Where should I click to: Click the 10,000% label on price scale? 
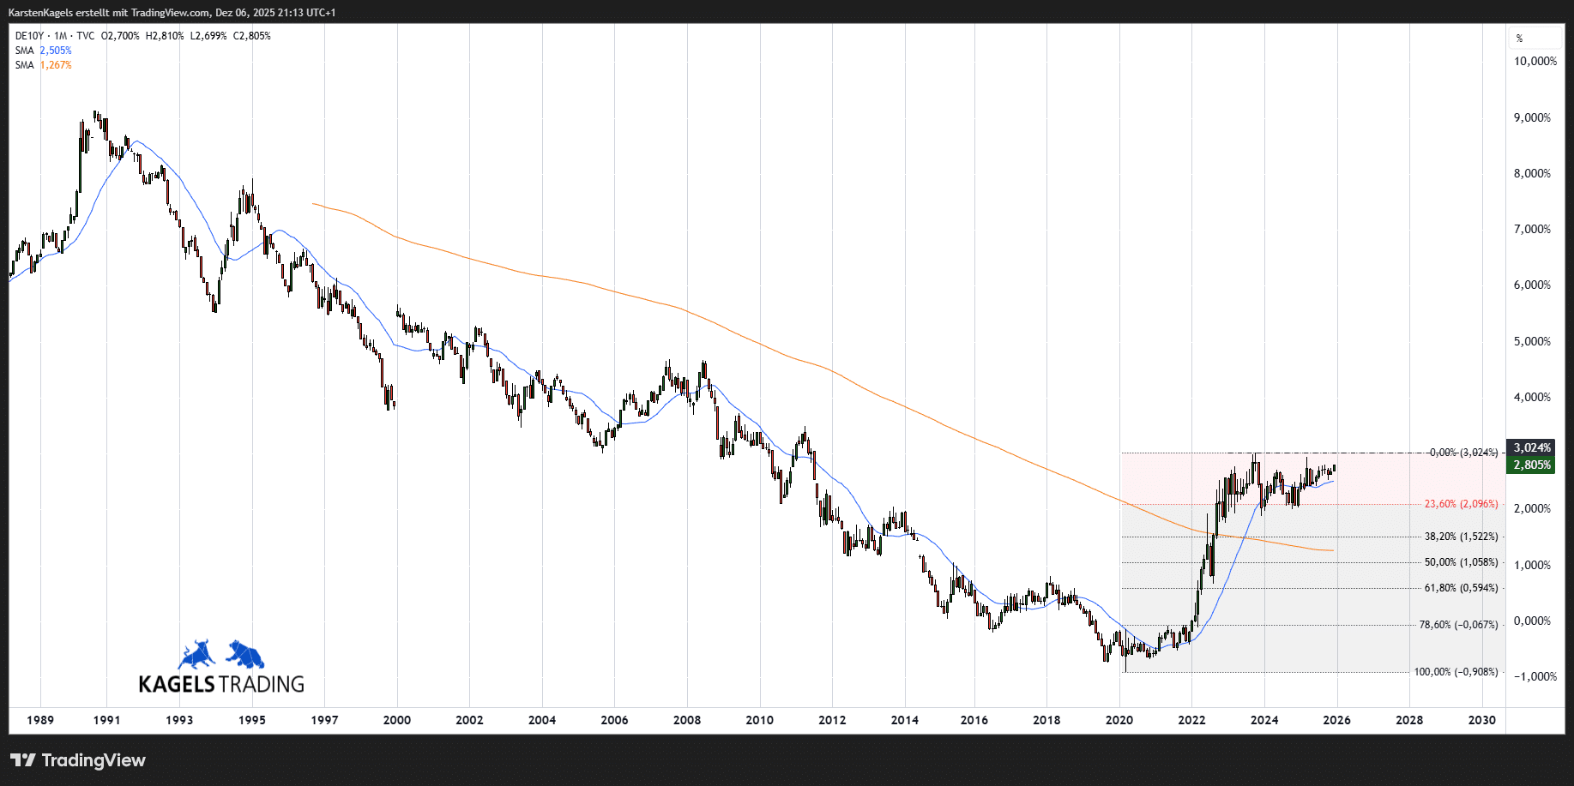pyautogui.click(x=1535, y=62)
